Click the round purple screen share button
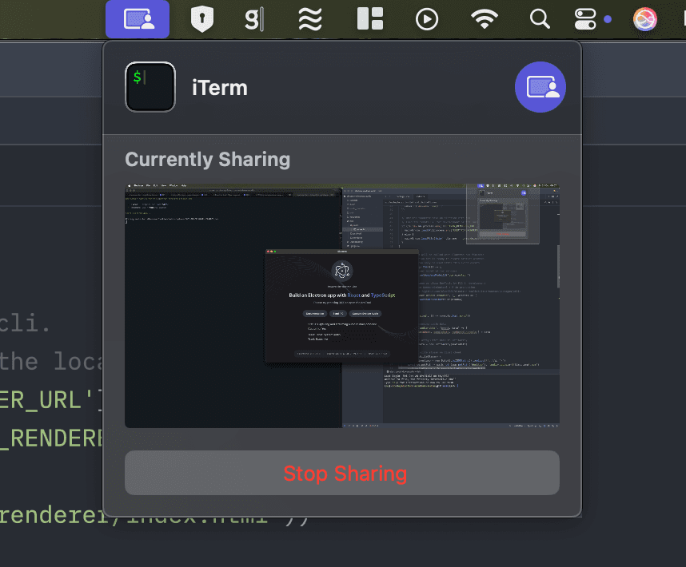Viewport: 686px width, 567px height. pyautogui.click(x=540, y=87)
